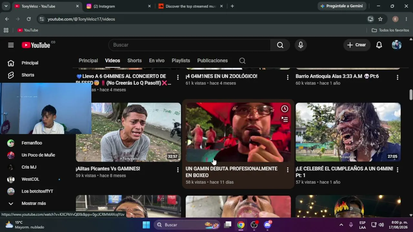Open Todos los favoritos folder

(x=390, y=30)
